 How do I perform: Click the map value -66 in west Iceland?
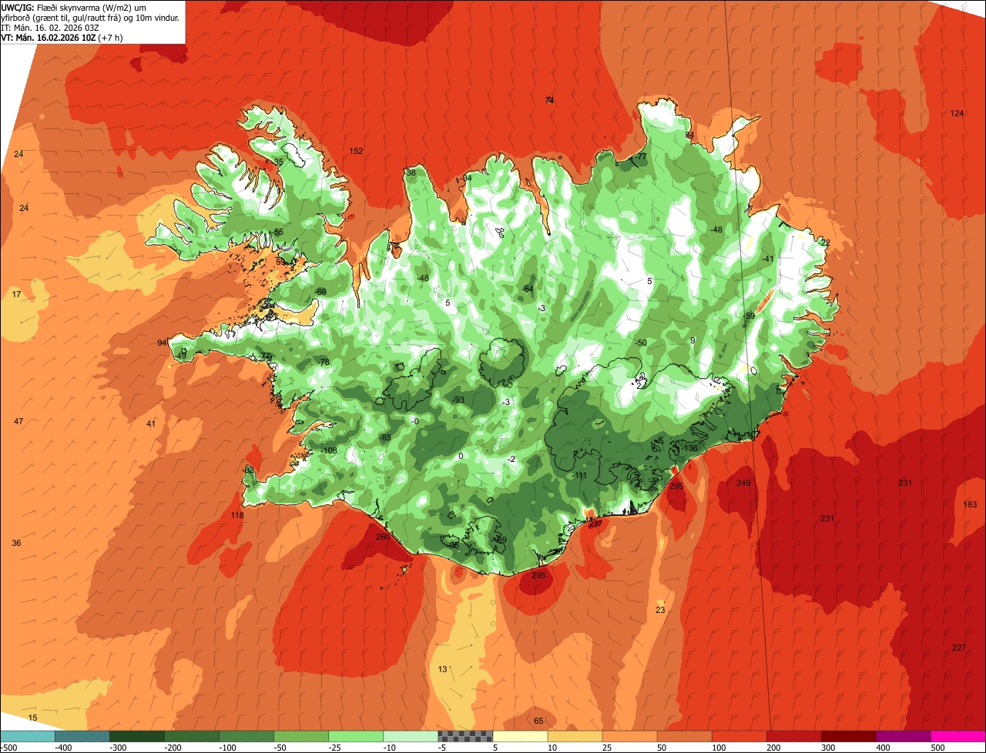(x=320, y=292)
